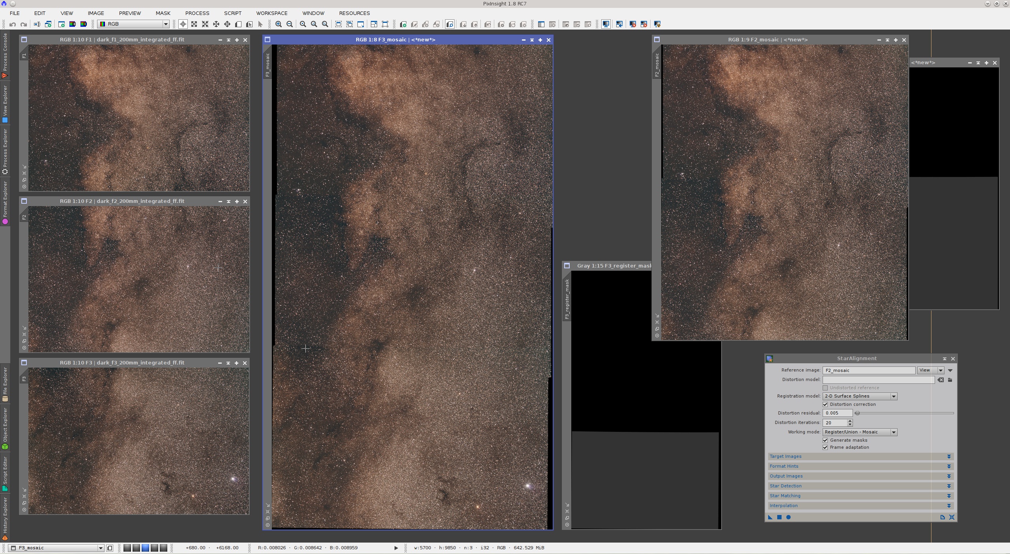
Task: Toggle the Frame adaptation checkbox
Action: click(x=825, y=447)
